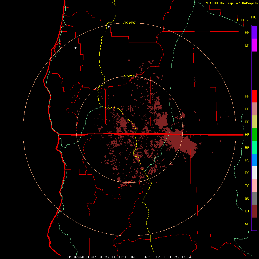
Task: Click the UK legend label
Action: (x=247, y=45)
